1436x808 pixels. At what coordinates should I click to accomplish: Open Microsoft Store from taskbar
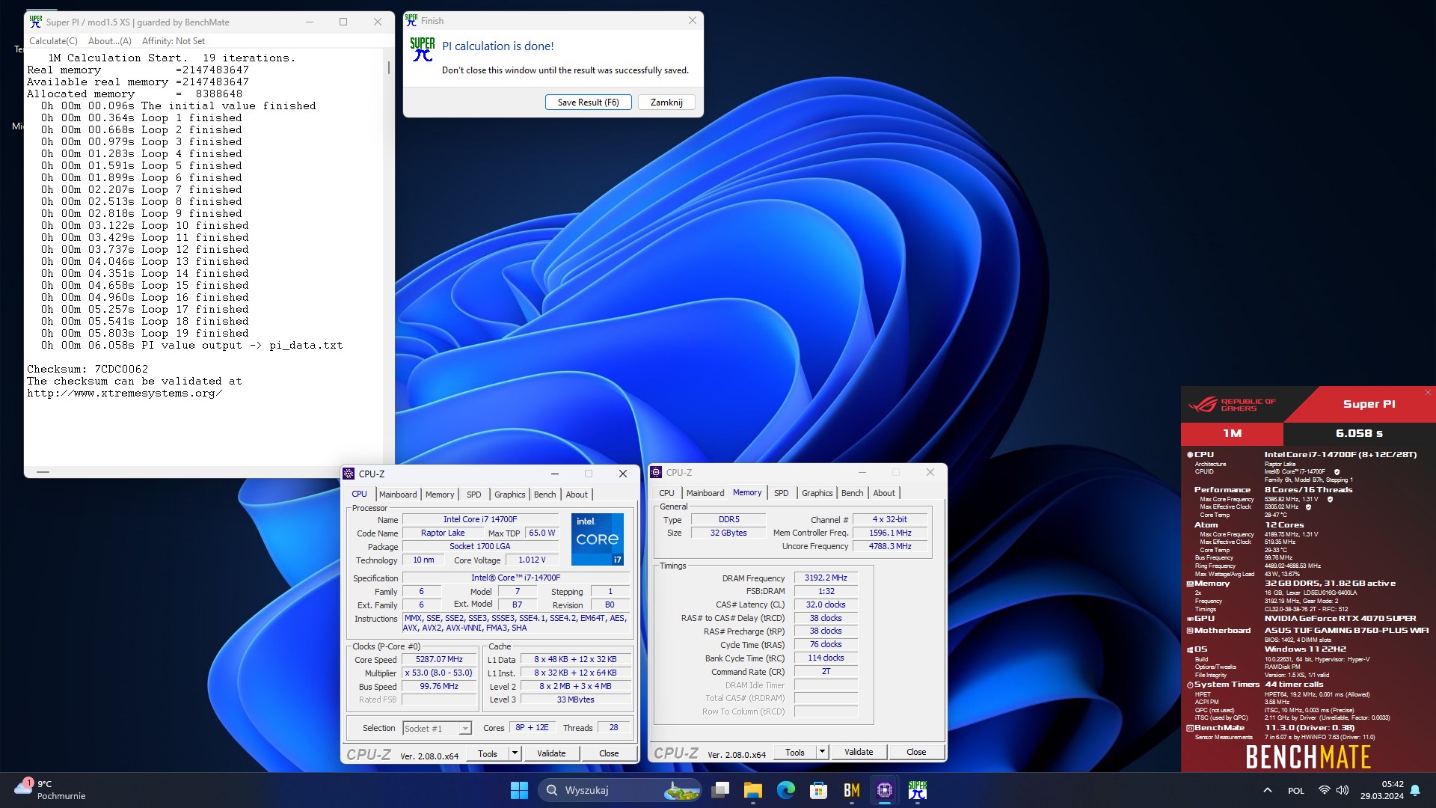point(819,790)
